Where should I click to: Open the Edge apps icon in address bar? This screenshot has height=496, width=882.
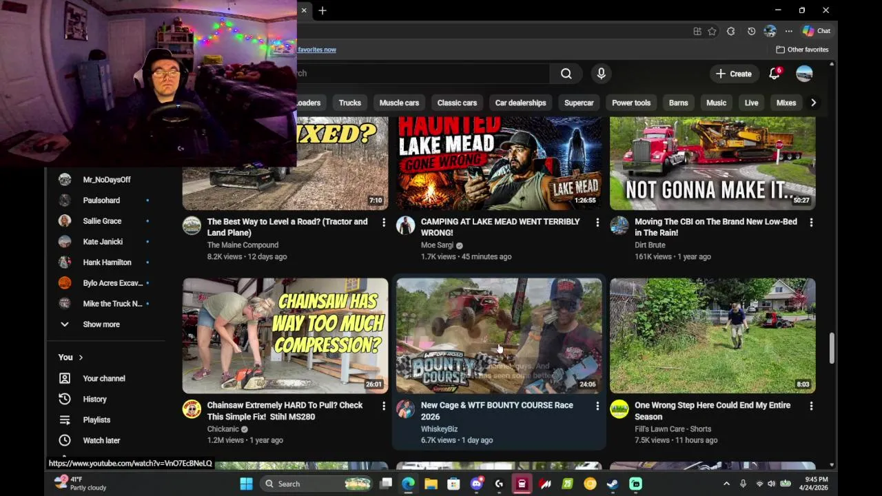point(697,31)
